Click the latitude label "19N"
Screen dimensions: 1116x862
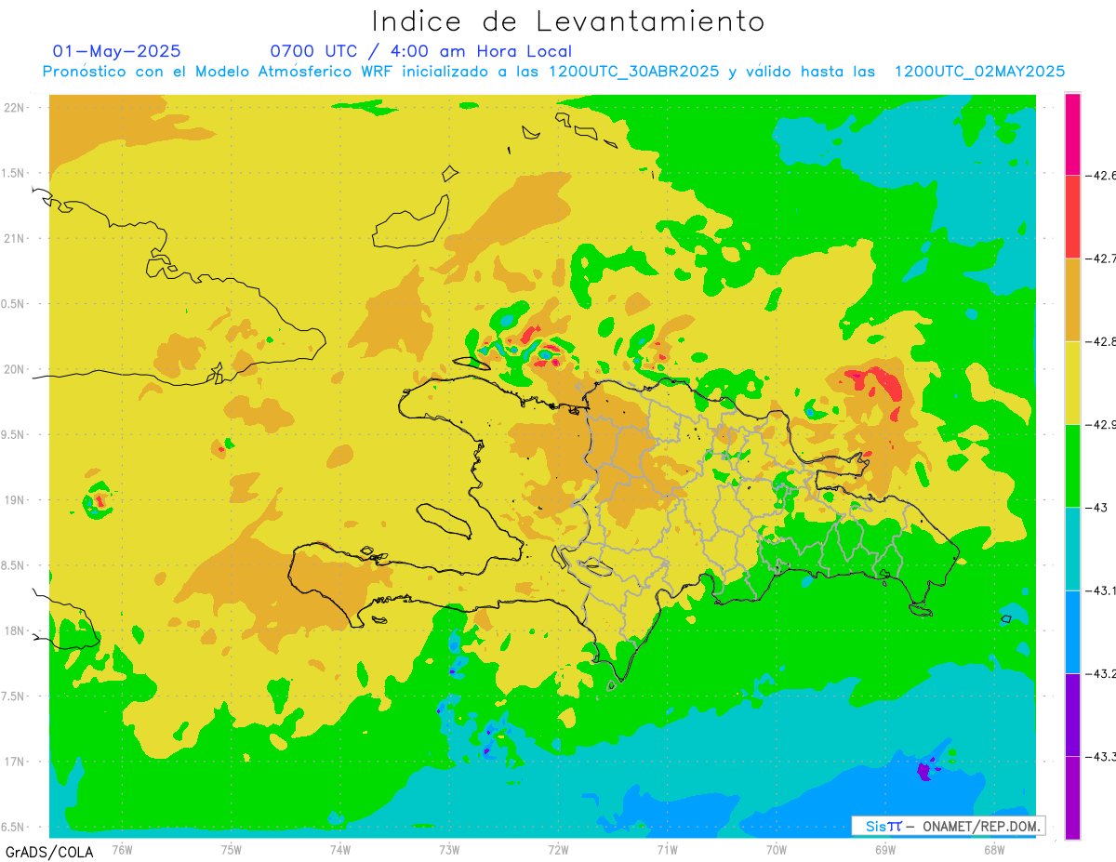pyautogui.click(x=16, y=500)
